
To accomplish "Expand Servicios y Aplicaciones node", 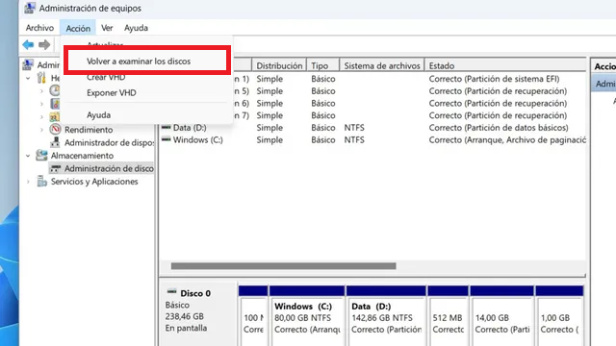I will 28,182.
